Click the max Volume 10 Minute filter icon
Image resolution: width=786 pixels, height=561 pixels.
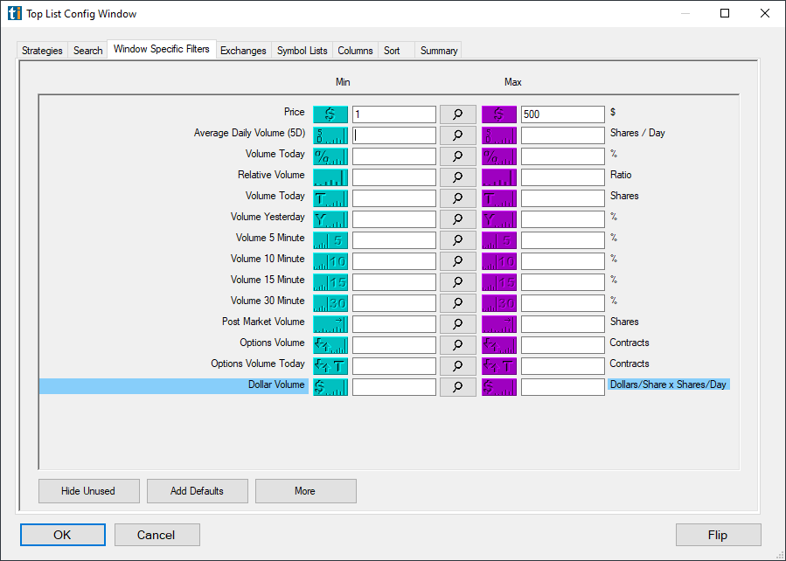point(498,260)
